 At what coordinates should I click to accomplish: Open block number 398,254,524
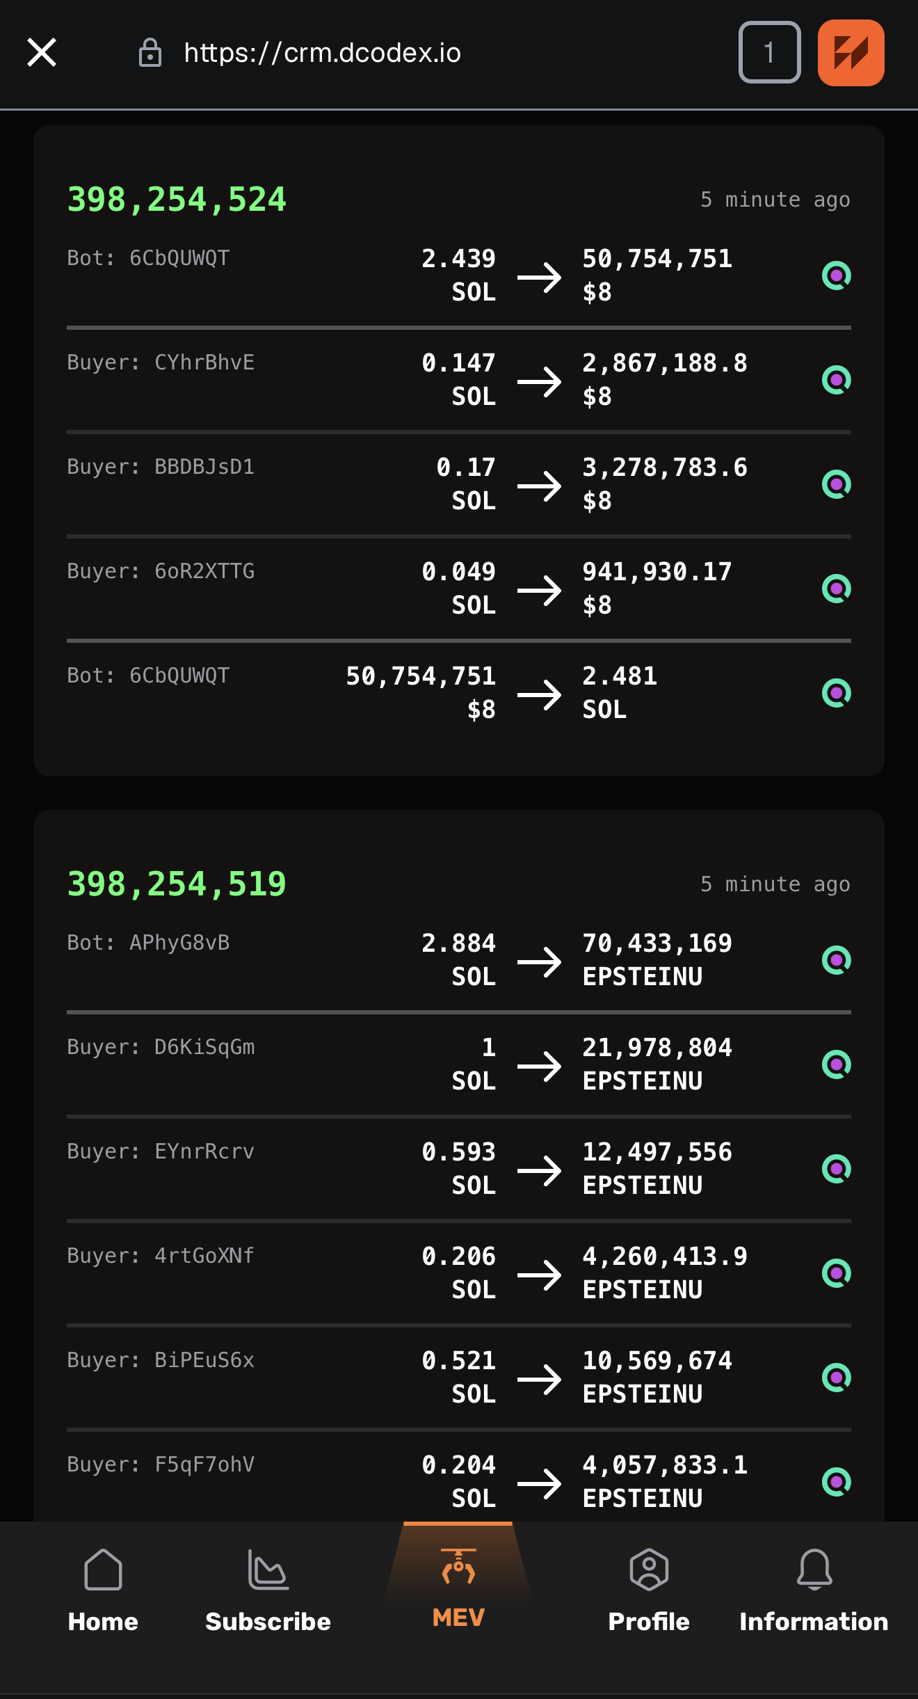pyautogui.click(x=177, y=200)
